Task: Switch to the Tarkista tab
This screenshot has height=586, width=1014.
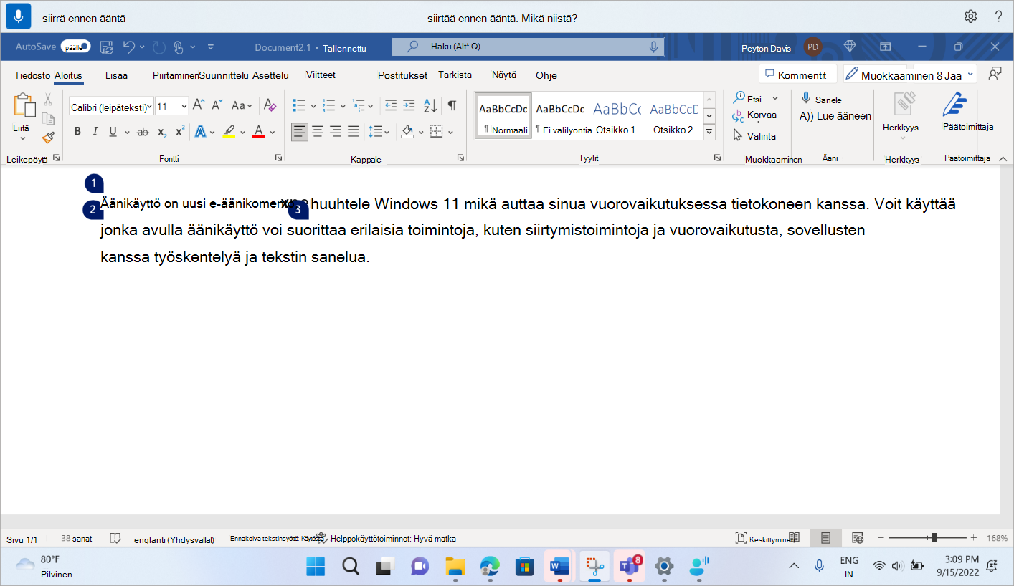Action: click(x=455, y=75)
